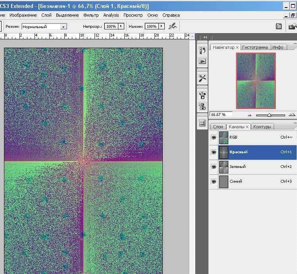Toggle visibility of the Красный channel
Screen dimensions: 297x274
coord(214,152)
